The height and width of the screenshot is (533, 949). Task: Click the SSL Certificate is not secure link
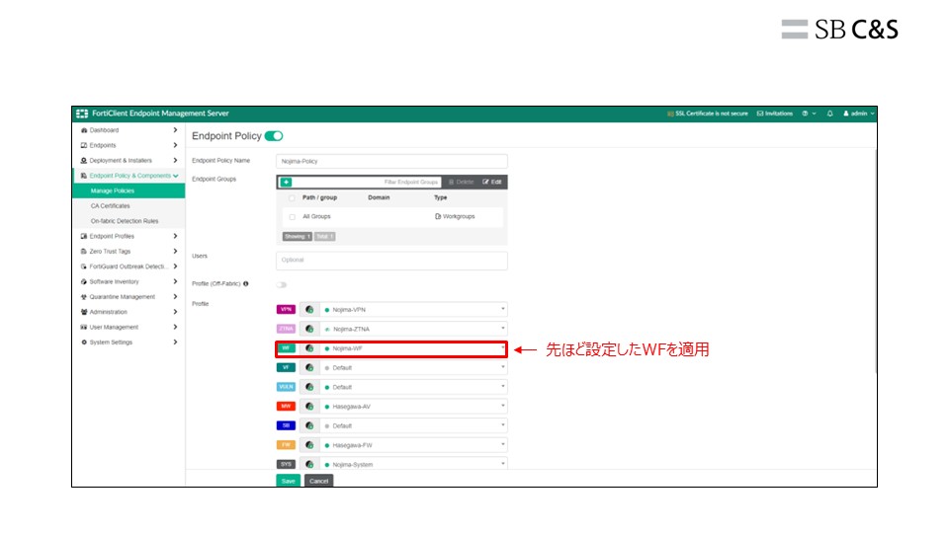pyautogui.click(x=712, y=114)
